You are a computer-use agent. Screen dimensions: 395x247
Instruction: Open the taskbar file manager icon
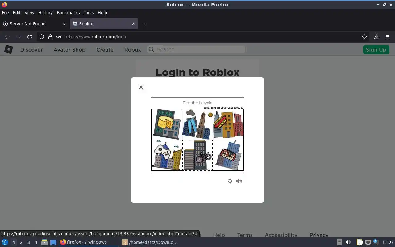(x=44, y=242)
